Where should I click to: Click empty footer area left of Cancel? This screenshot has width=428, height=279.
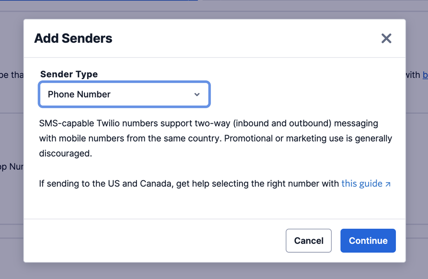pyautogui.click(x=150, y=241)
